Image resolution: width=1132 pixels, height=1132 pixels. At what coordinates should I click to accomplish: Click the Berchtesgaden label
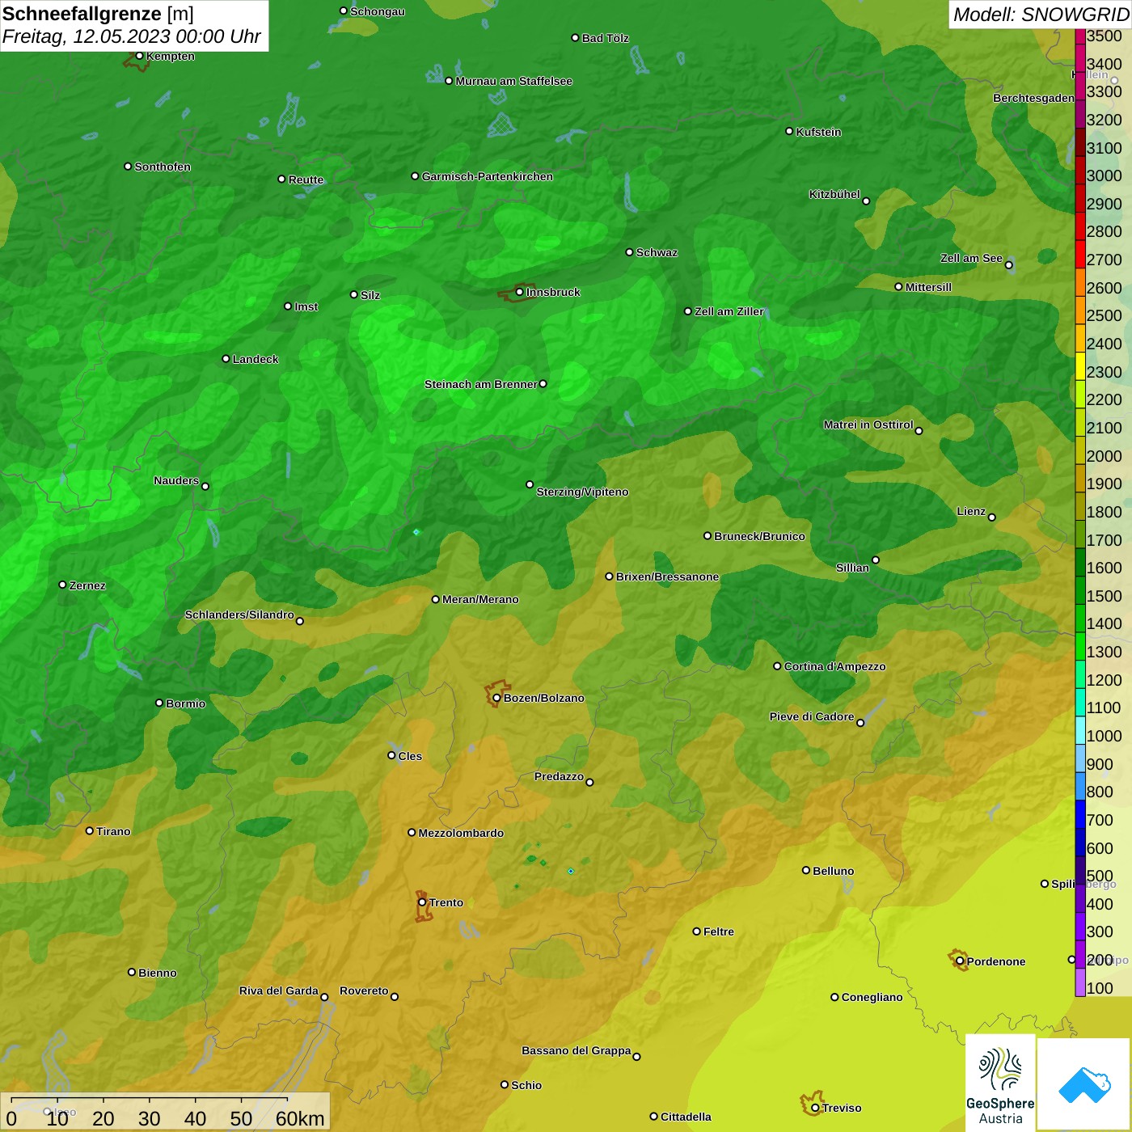[1033, 98]
